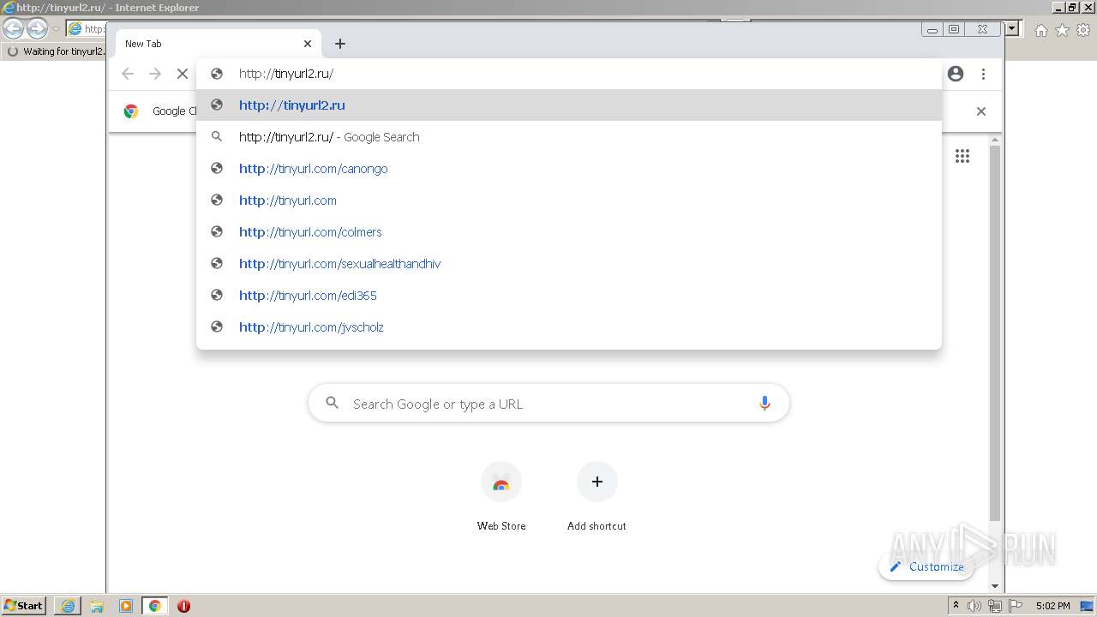Select the http://tinyurl2.ru suggestion
Image resolution: width=1097 pixels, height=617 pixels.
coord(569,105)
